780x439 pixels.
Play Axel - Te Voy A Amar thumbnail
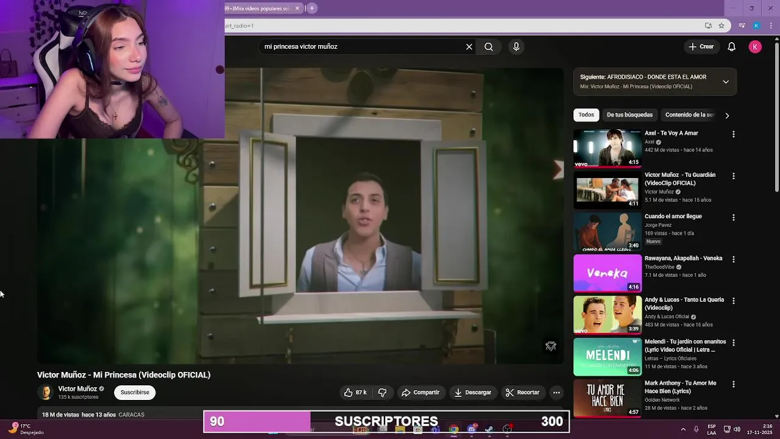[608, 148]
